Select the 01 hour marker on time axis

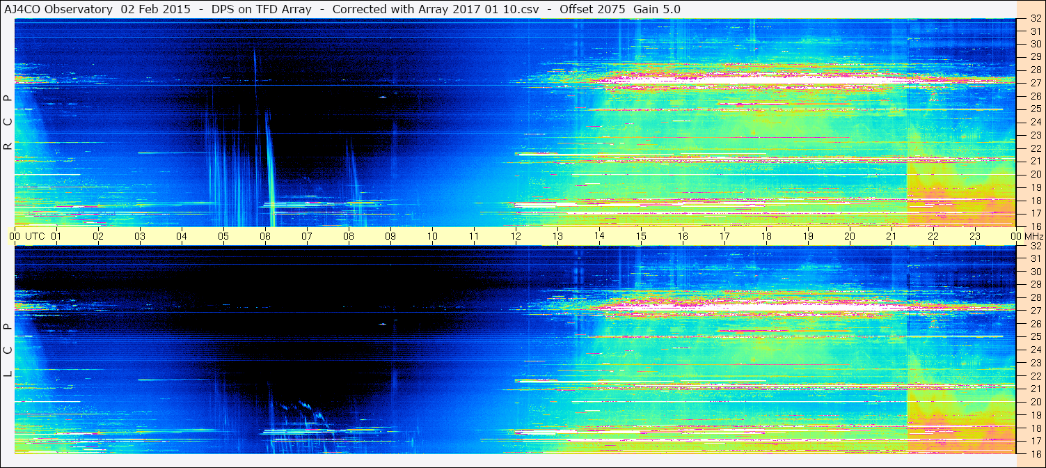click(x=56, y=236)
